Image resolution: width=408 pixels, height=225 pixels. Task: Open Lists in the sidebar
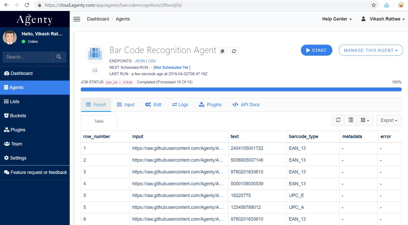[35, 102]
